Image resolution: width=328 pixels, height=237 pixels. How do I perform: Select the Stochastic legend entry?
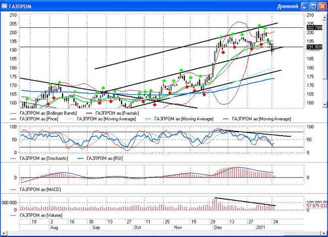tap(39, 158)
